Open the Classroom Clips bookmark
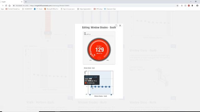200x112 pixels. point(110,9)
